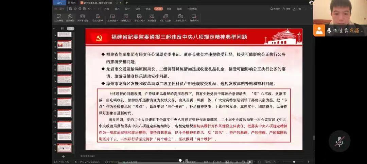Image resolution: width=367 pixels, height=164 pixels.
Task: Select slide 18 thumbnail
Action: coord(64,44)
